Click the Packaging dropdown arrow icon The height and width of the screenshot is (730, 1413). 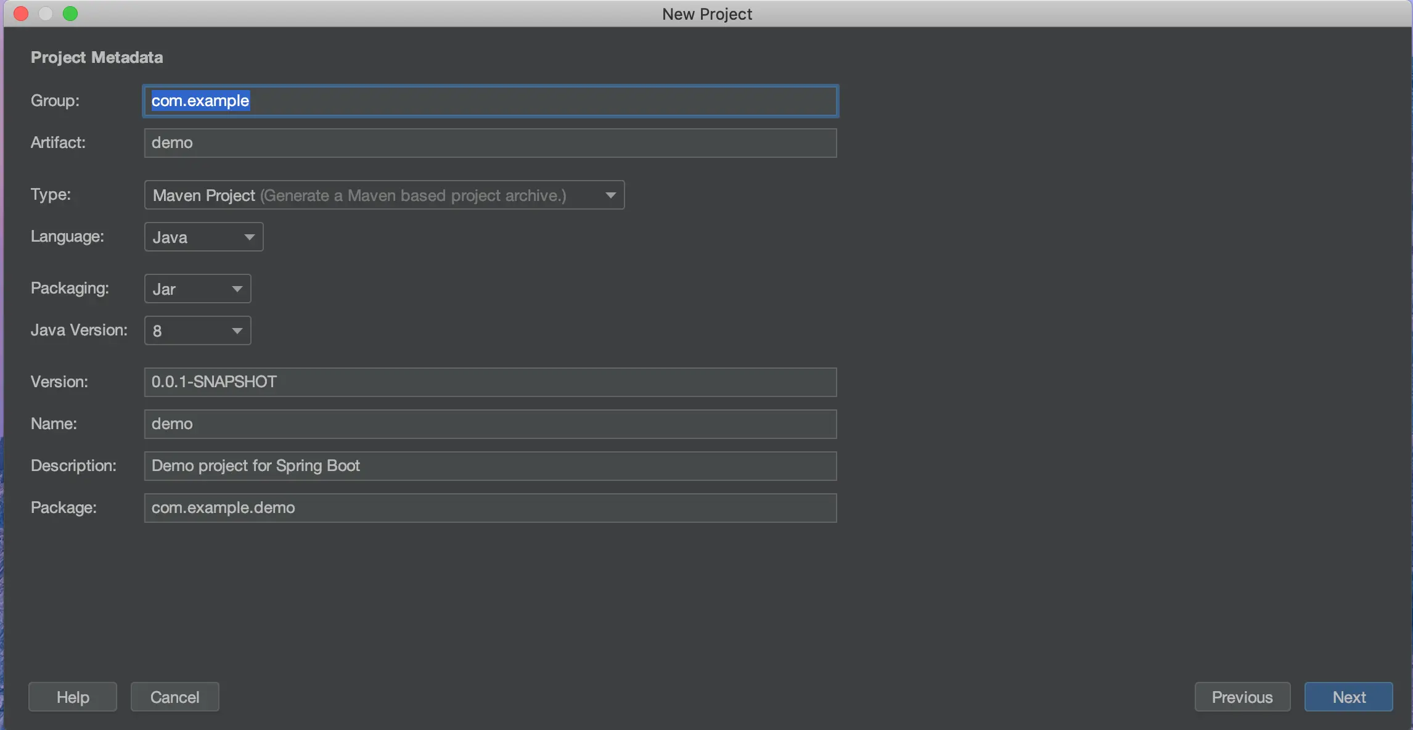[237, 289]
